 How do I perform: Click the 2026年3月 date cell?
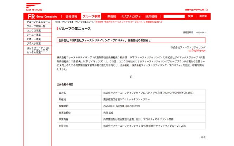coord(154,106)
